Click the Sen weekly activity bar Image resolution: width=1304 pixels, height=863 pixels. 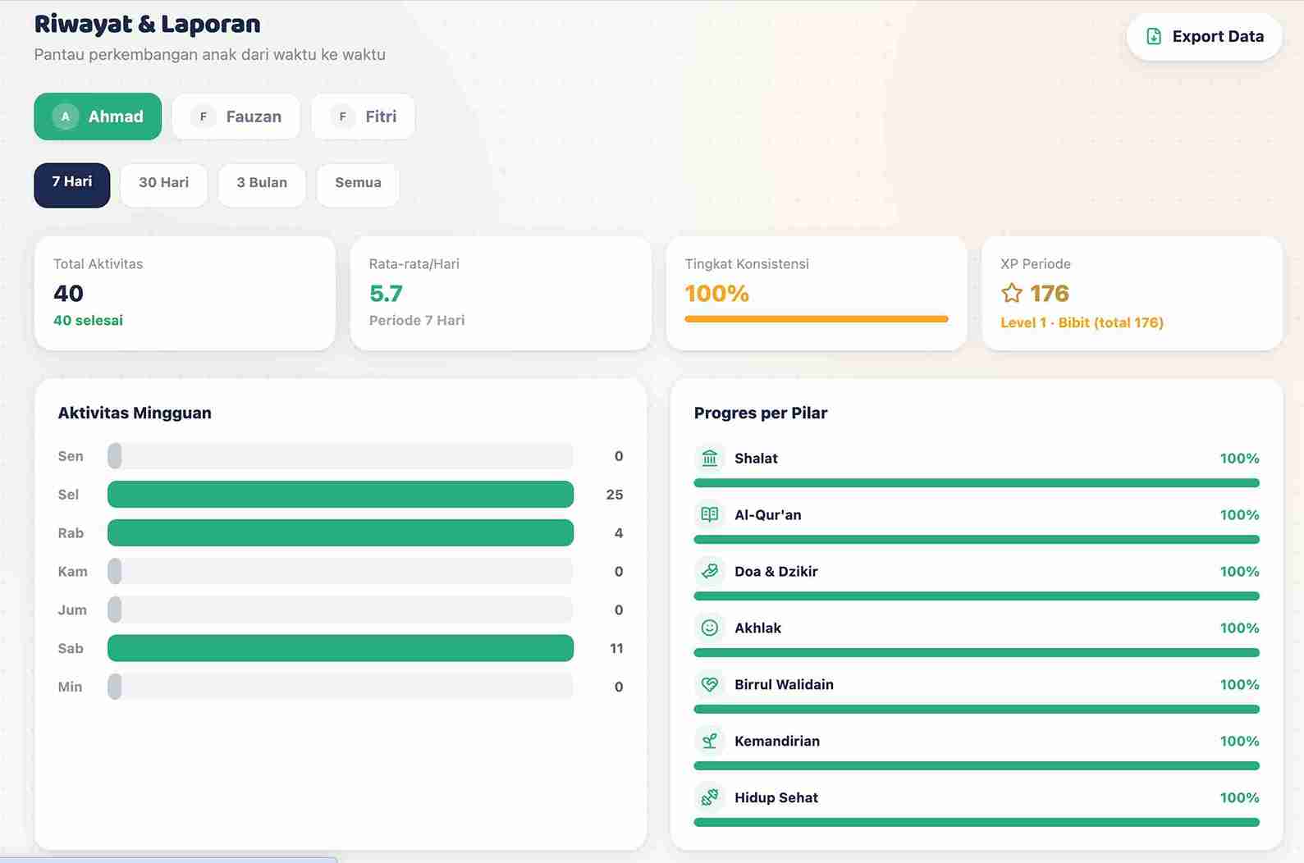point(341,456)
